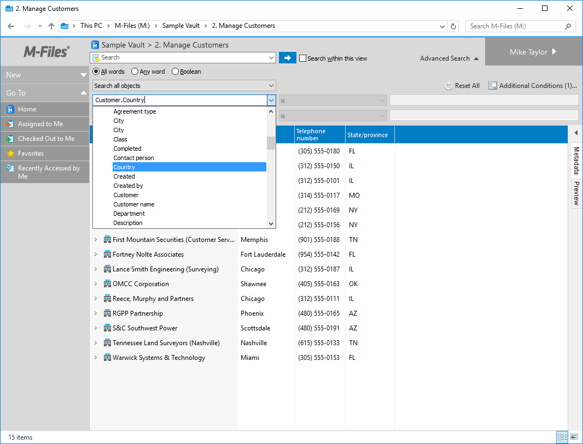Click the RGPP Partnership customer icon
The height and width of the screenshot is (444, 583).
[x=107, y=313]
